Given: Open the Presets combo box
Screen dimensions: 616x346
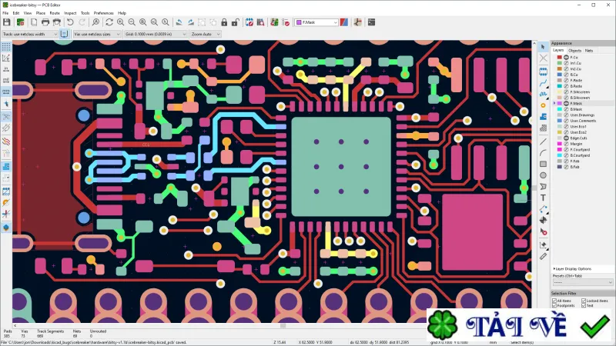Looking at the screenshot, I should point(582,282).
